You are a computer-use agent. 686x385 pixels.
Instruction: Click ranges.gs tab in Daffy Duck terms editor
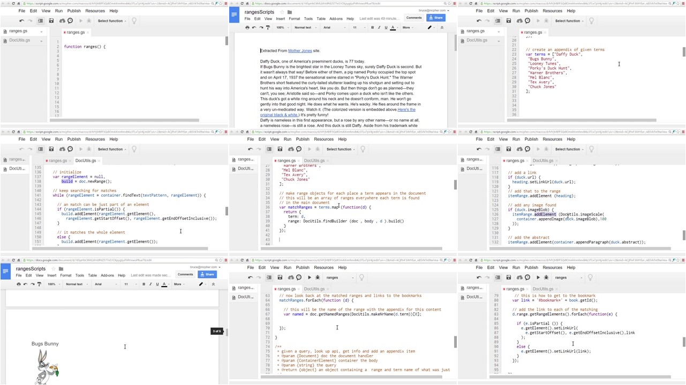point(532,32)
